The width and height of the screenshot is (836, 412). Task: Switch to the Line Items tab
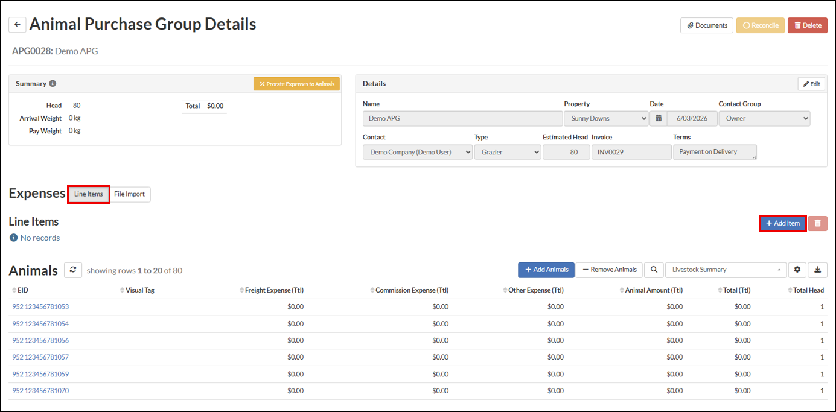(89, 194)
